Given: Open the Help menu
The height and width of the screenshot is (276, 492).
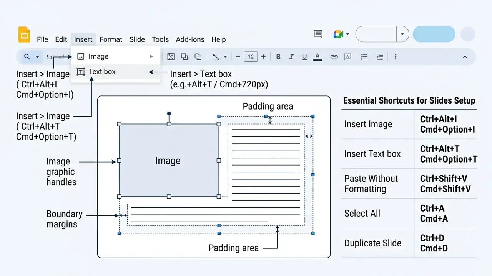Looking at the screenshot, I should (x=218, y=39).
